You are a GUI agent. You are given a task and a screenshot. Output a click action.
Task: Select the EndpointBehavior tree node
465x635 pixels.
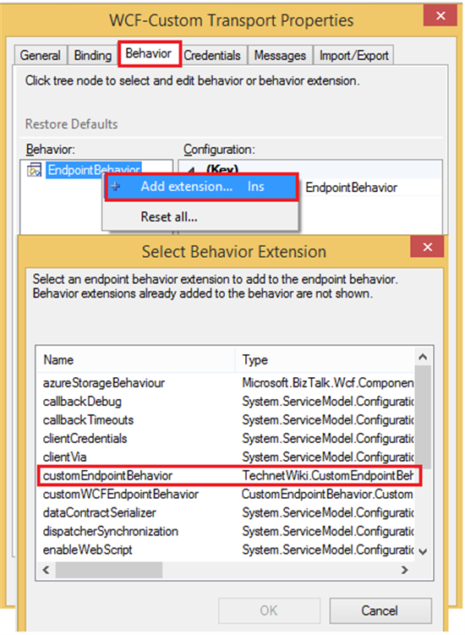[94, 170]
